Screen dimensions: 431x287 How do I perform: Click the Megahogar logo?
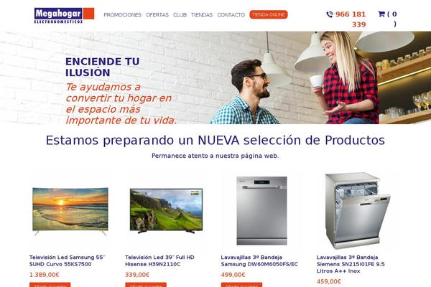[x=64, y=16]
